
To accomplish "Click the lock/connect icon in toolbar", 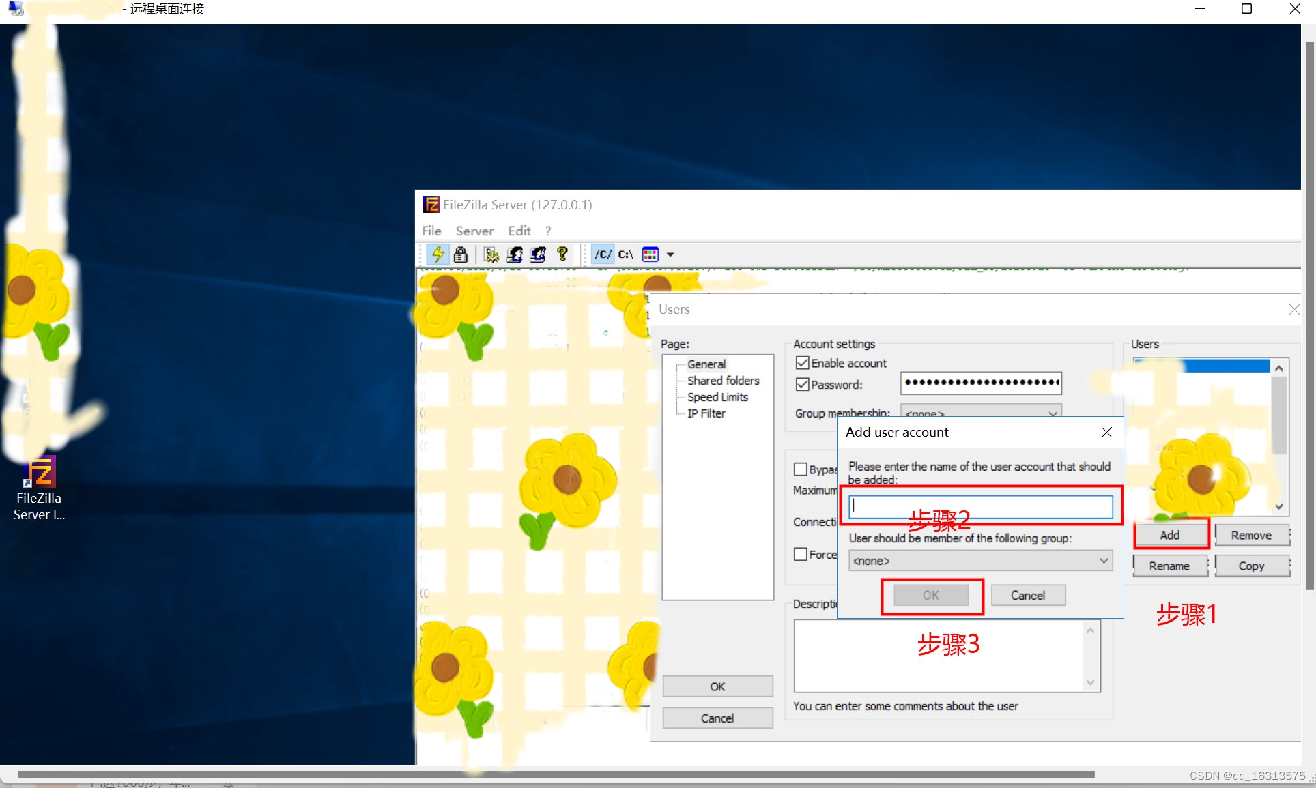I will click(461, 254).
